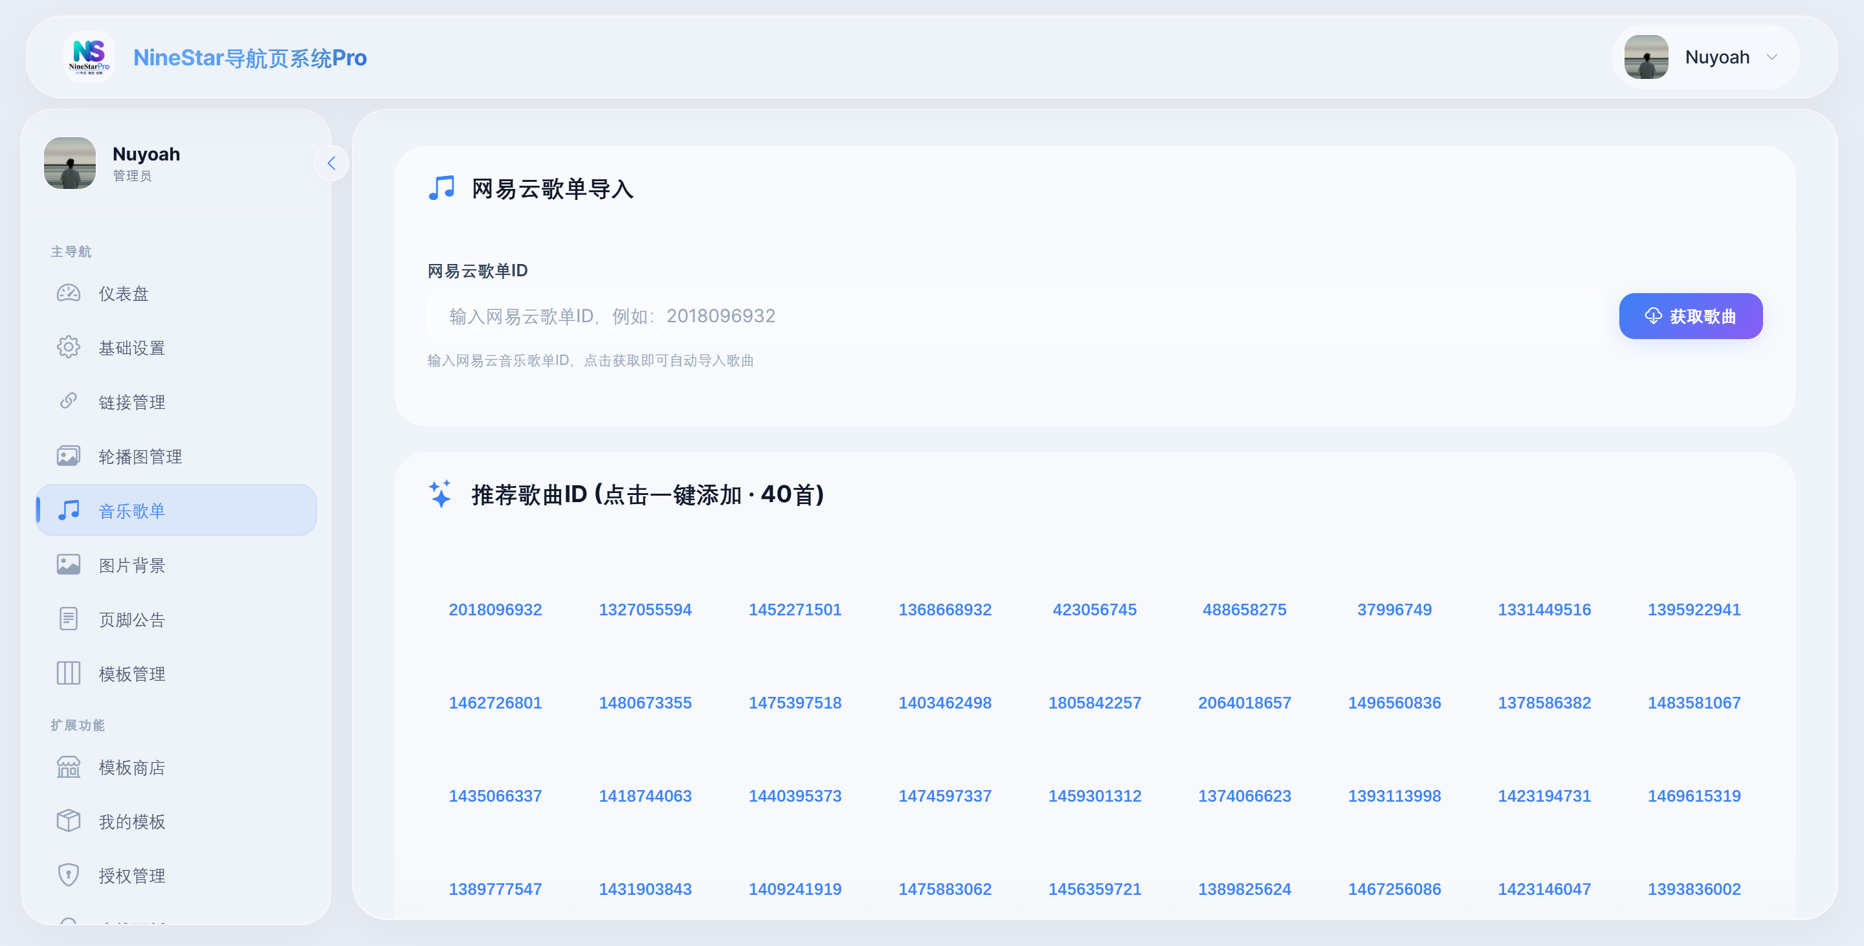Open the Nuyoah account dropdown arrow

pyautogui.click(x=1772, y=57)
